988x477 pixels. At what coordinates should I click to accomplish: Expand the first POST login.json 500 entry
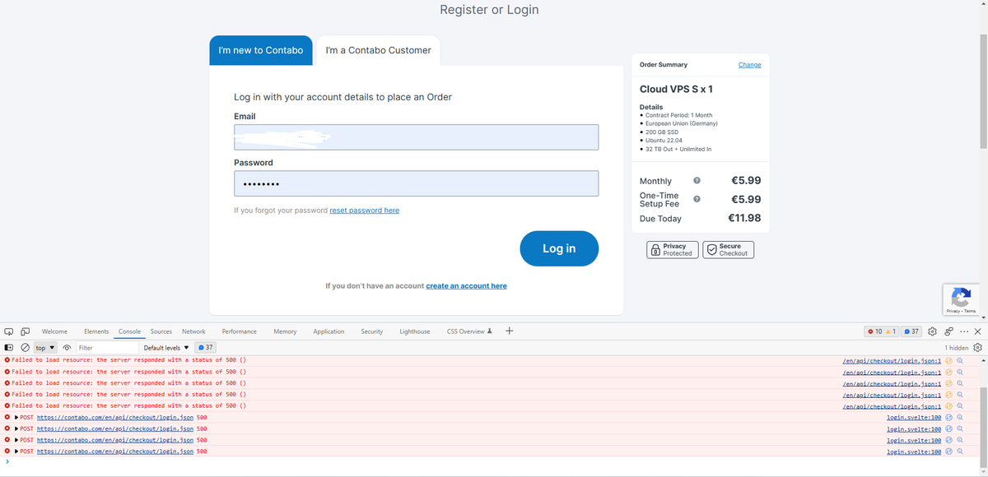(16, 417)
